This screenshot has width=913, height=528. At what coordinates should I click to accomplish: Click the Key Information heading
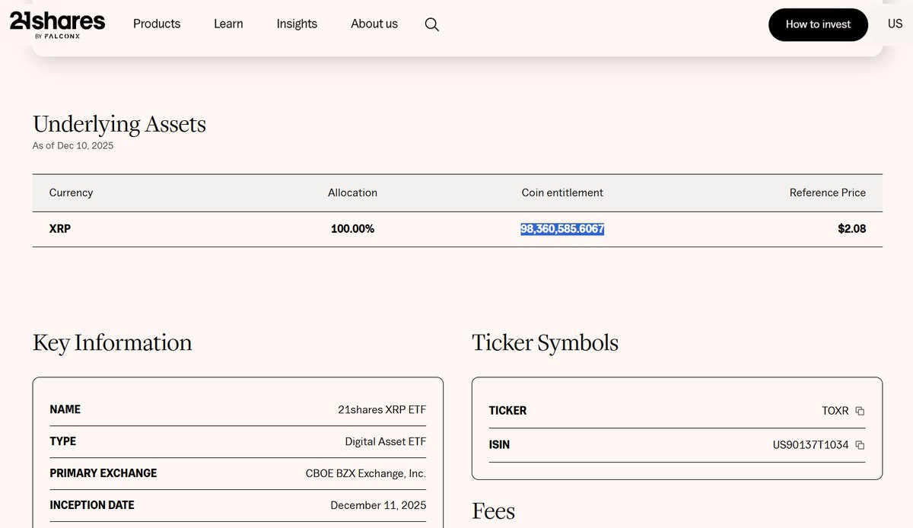point(112,342)
